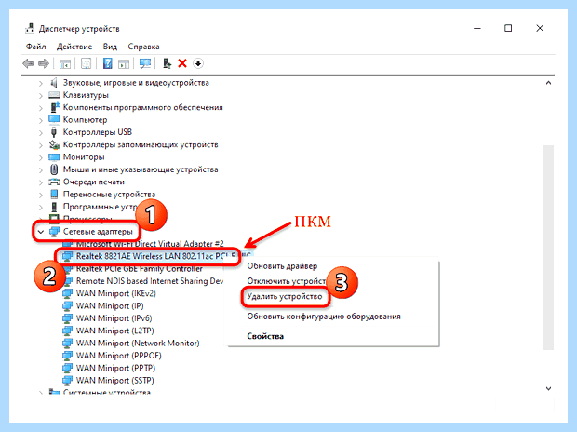
Task: Select Realtek PCIe GbE Family Controller
Action: (x=139, y=269)
